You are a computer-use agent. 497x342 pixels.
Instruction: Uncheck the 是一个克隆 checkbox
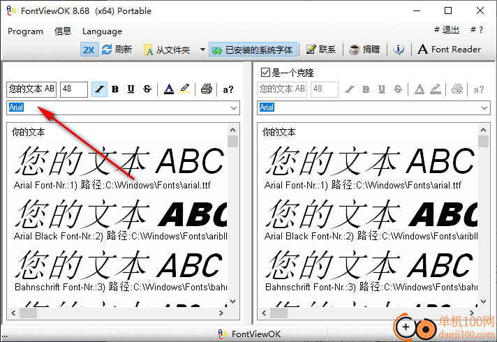(265, 73)
